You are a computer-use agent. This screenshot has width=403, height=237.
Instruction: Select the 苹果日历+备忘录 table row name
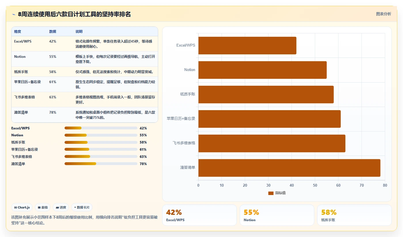27,82
